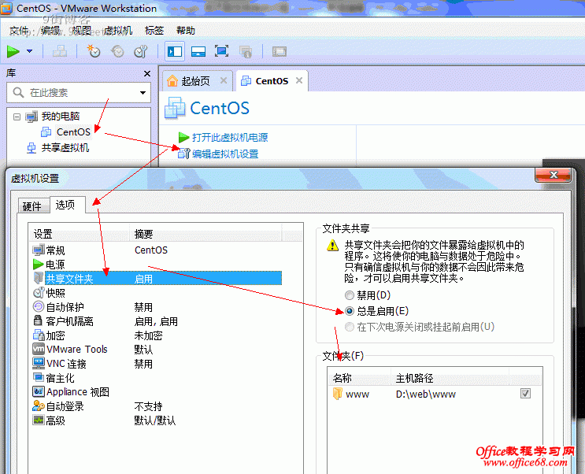Click the 设置 column header

tap(80, 234)
